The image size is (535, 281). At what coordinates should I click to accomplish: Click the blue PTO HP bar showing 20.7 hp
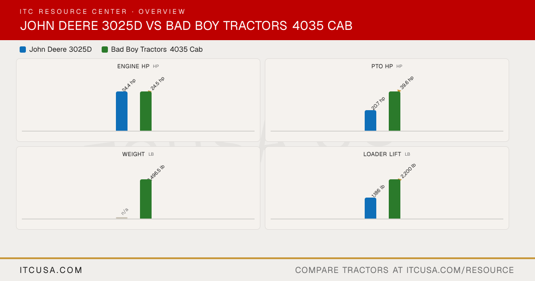point(370,120)
